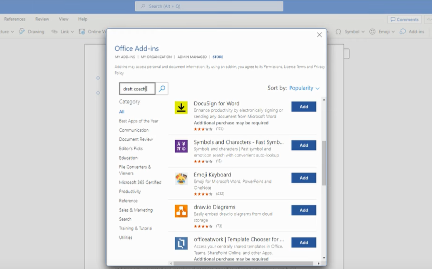Click the vertical scrollbar thumb in results list

point(324,163)
